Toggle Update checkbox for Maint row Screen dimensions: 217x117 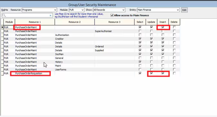pos(152,66)
